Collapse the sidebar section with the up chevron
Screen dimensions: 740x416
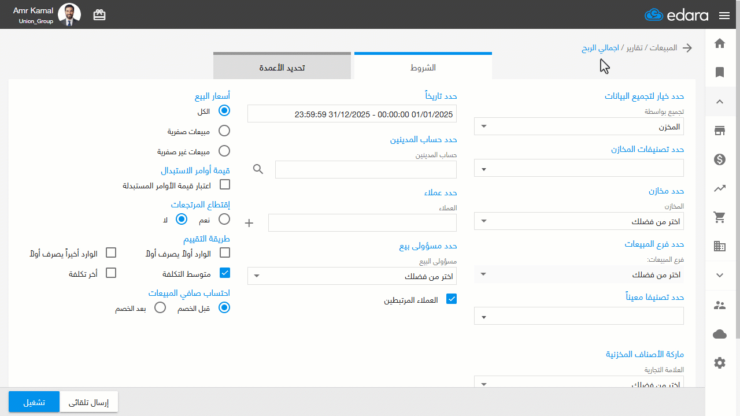[720, 102]
